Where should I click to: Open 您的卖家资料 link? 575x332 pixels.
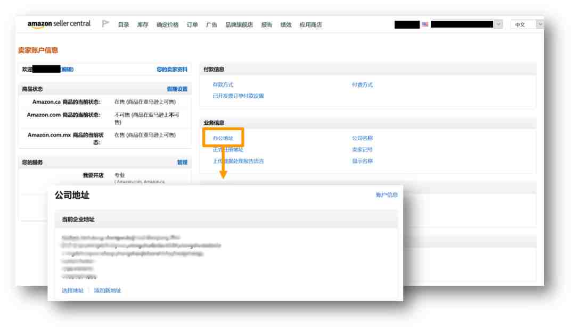tap(172, 69)
